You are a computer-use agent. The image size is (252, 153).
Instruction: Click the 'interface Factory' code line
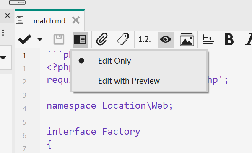[94, 132]
